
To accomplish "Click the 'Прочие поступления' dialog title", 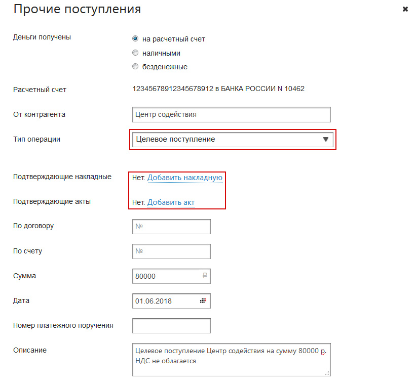I will (77, 9).
